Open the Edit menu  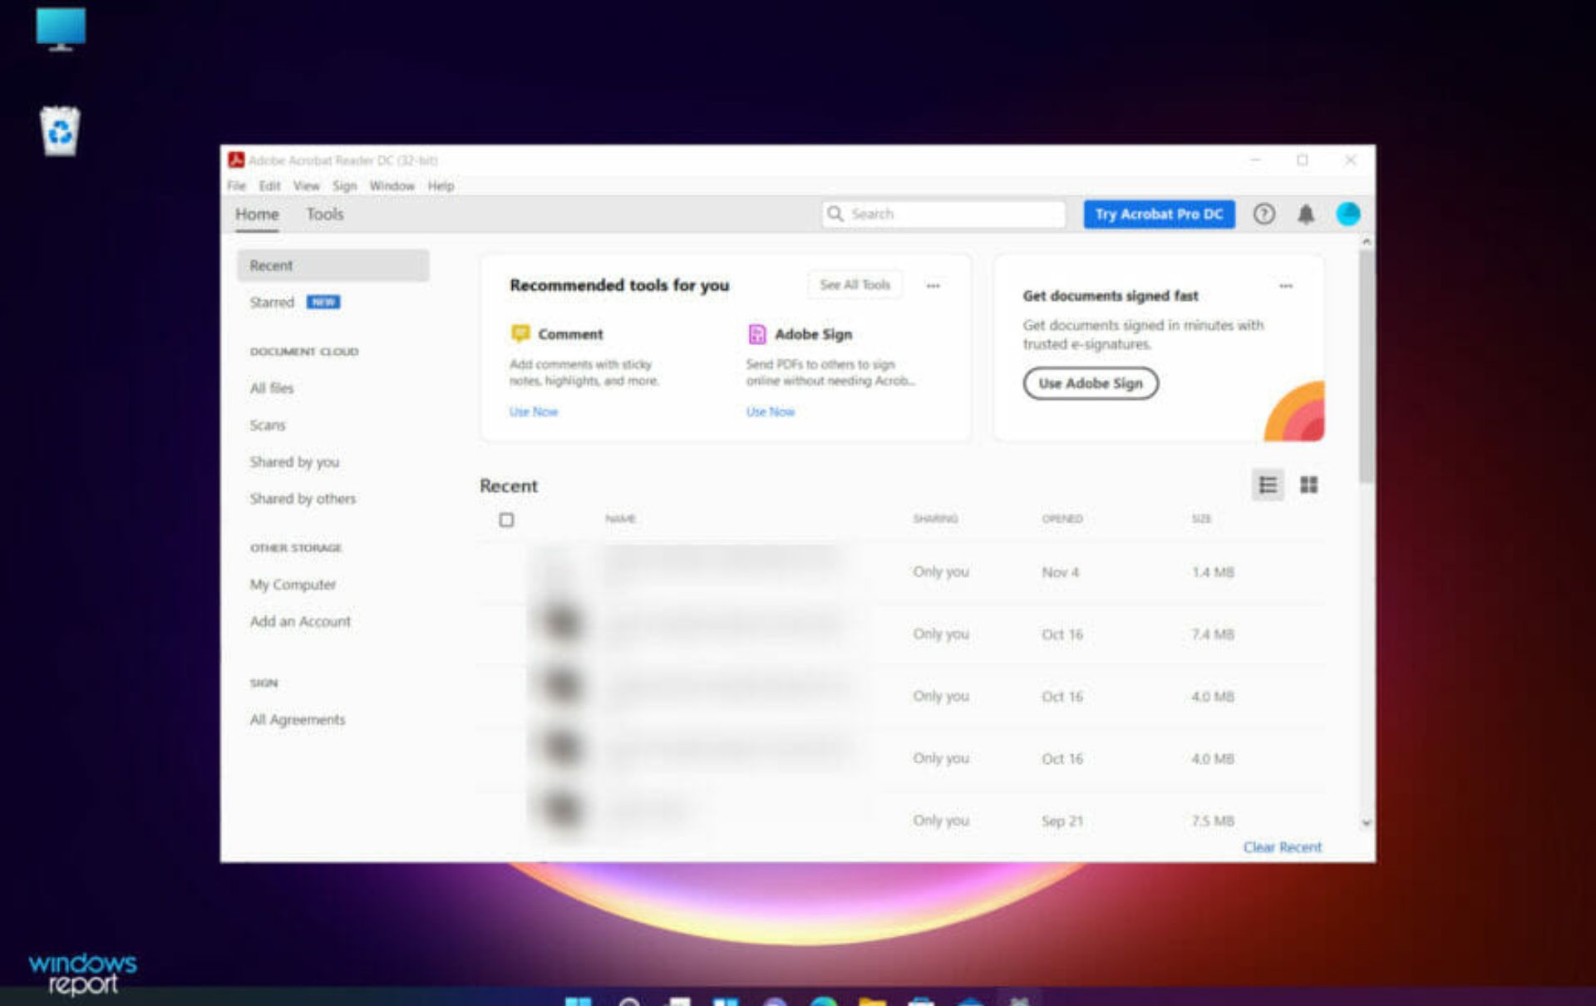click(x=269, y=186)
